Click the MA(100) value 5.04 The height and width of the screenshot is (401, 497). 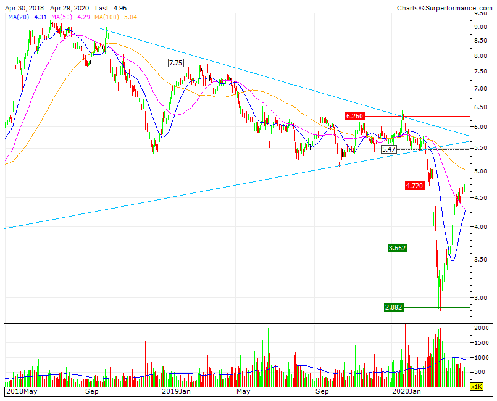click(131, 17)
